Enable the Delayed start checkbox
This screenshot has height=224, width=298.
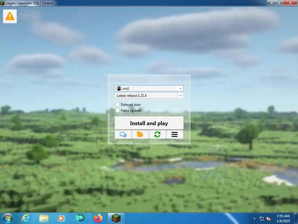point(118,104)
